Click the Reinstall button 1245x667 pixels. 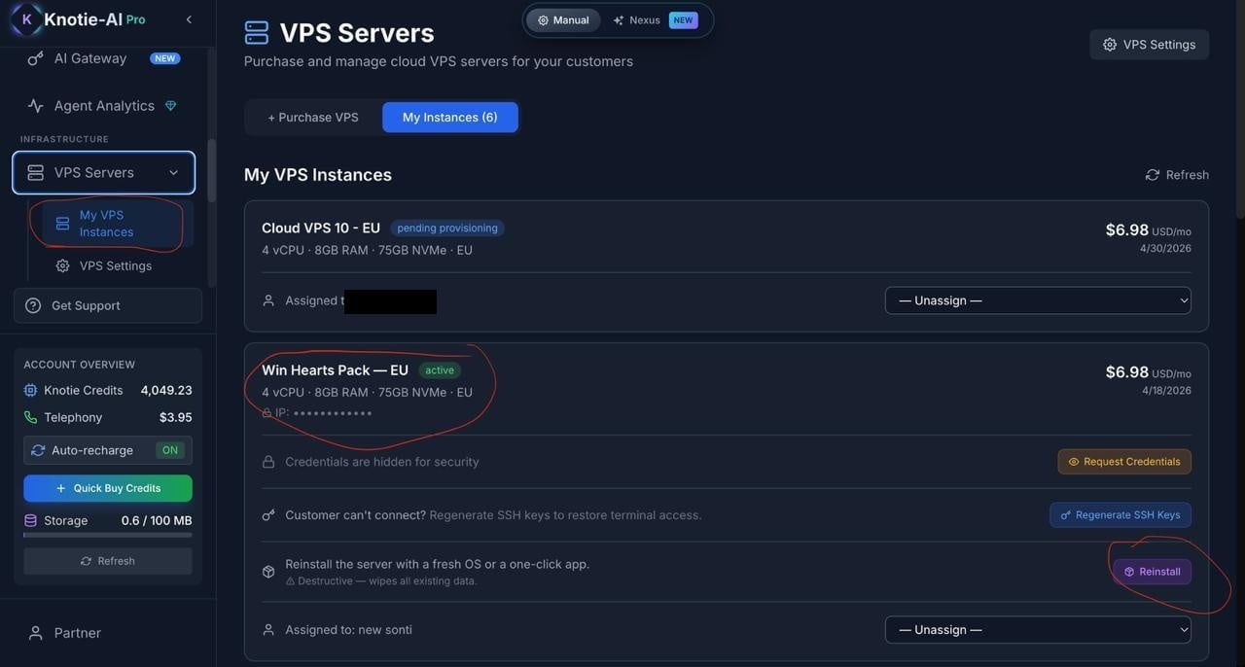coord(1153,572)
